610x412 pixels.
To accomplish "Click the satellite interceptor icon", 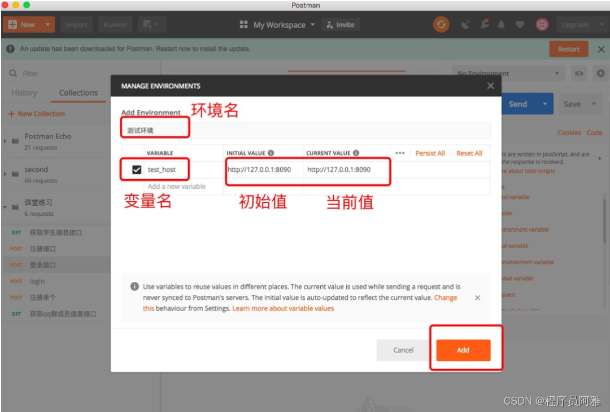I will [465, 25].
